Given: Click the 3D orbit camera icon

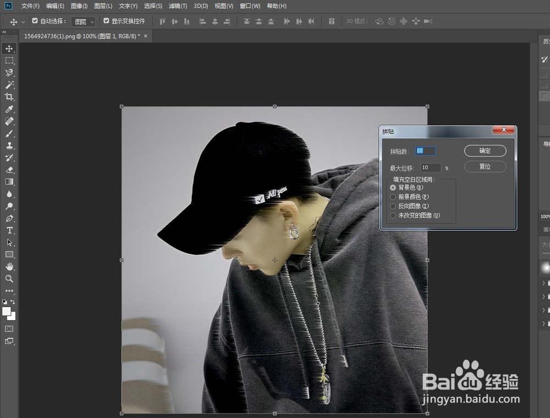Looking at the screenshot, I should pyautogui.click(x=379, y=21).
